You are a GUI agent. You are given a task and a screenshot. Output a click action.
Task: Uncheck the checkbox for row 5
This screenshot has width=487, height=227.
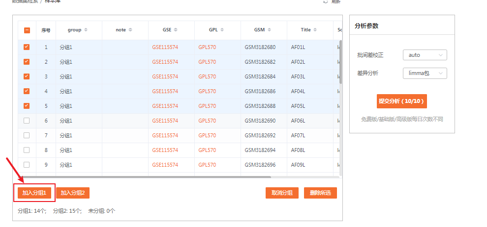pyautogui.click(x=27, y=106)
